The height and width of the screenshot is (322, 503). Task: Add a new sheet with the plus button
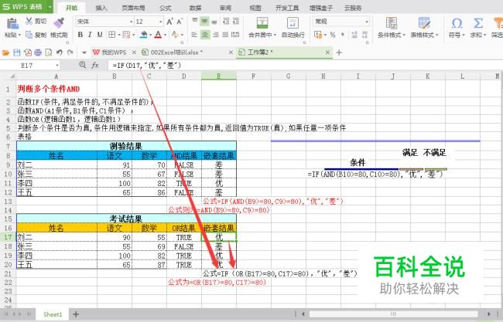[x=76, y=314]
